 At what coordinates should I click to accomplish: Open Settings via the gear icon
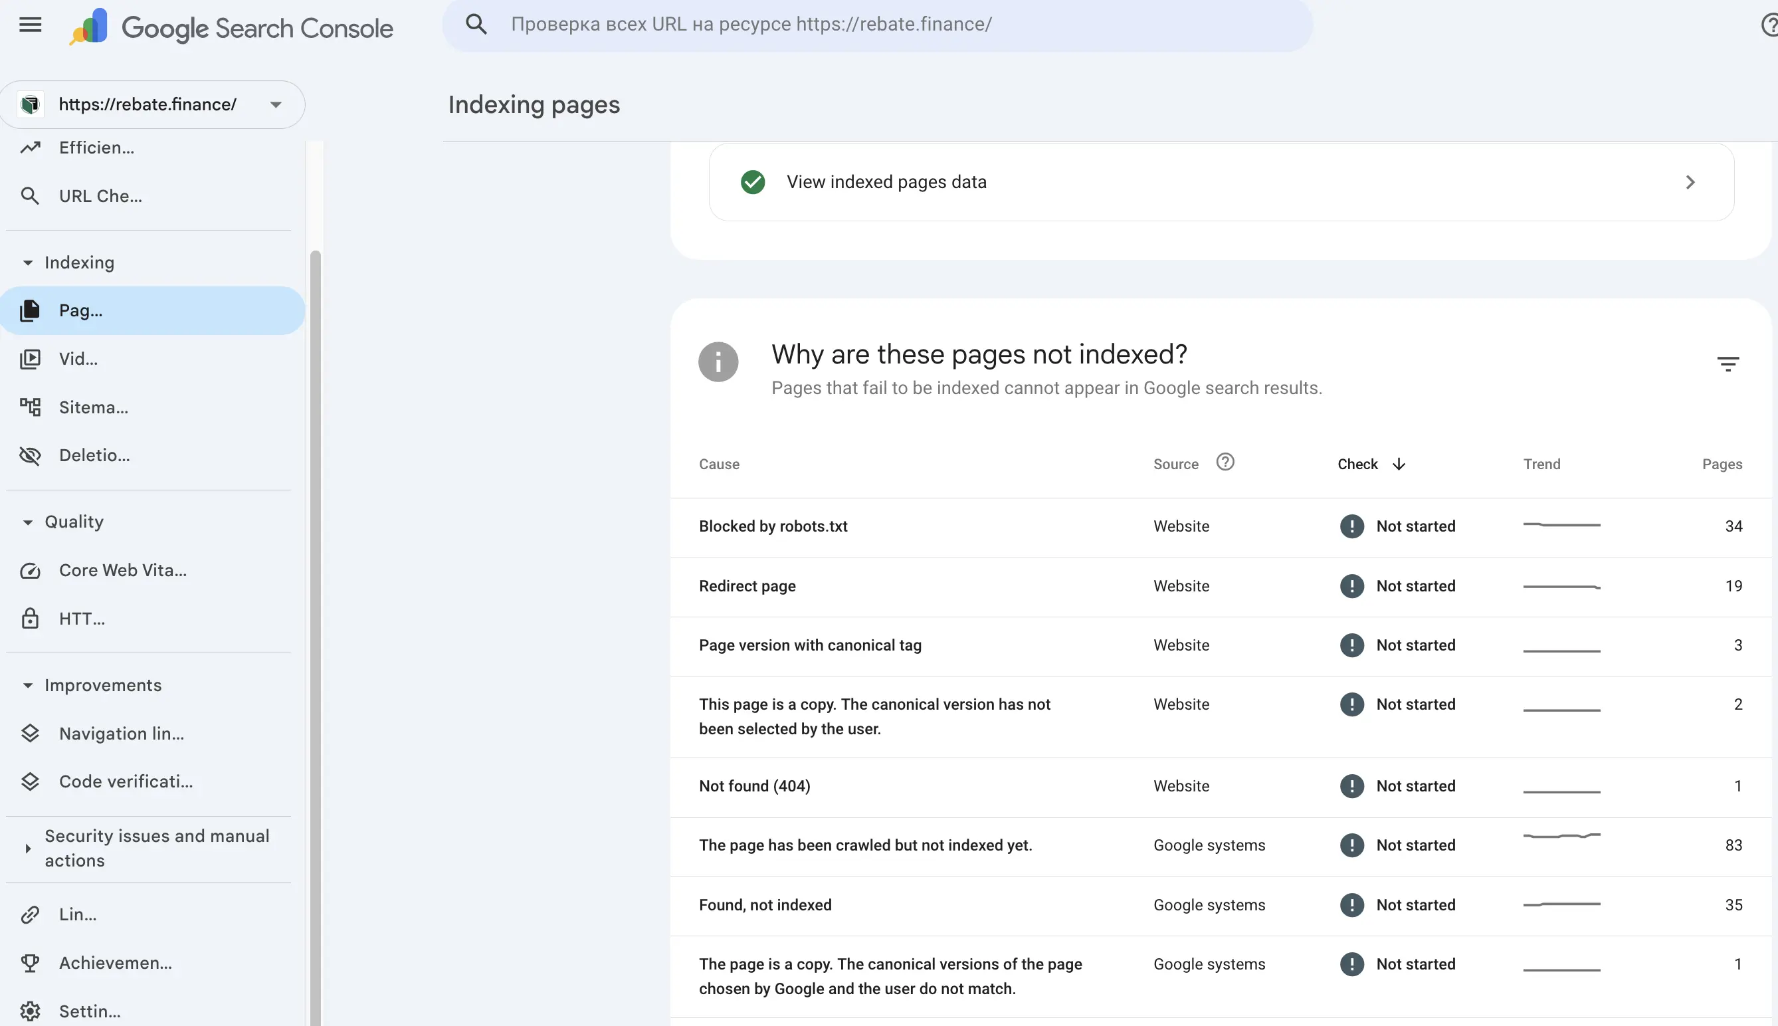coord(31,1010)
